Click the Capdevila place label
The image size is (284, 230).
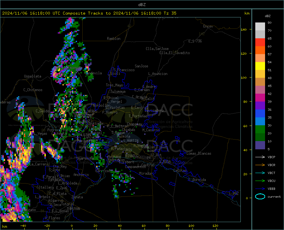coord(93,73)
